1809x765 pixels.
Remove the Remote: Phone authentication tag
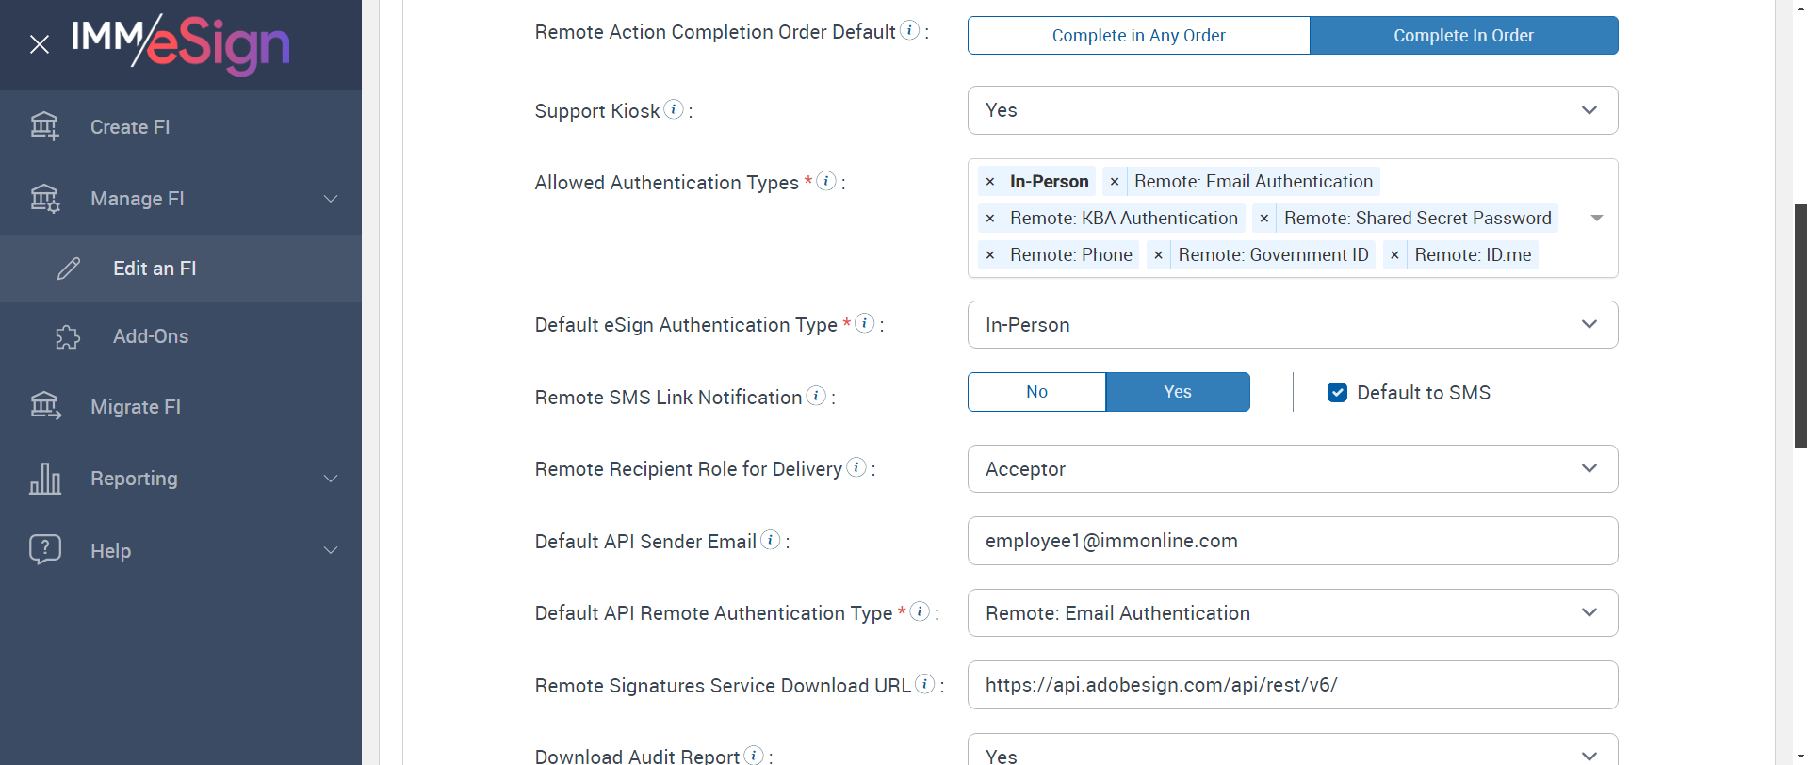coord(990,255)
